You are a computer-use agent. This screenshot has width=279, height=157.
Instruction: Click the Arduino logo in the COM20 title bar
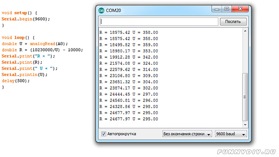pyautogui.click(x=101, y=10)
